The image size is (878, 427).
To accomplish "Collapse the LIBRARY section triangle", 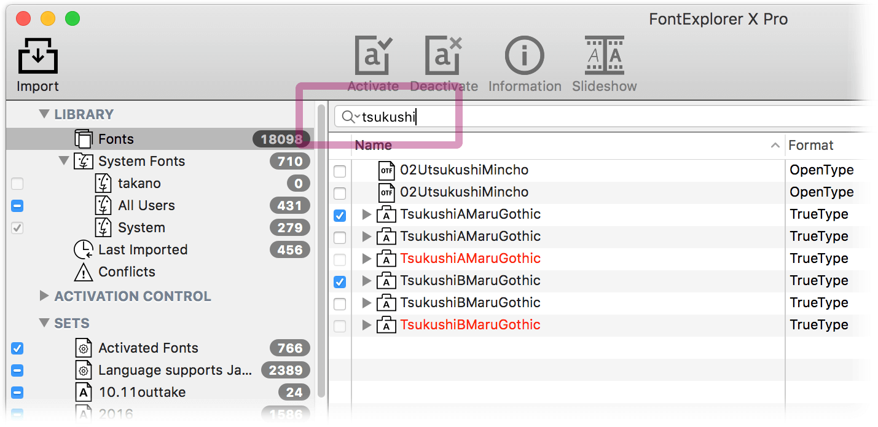I will coord(44,114).
